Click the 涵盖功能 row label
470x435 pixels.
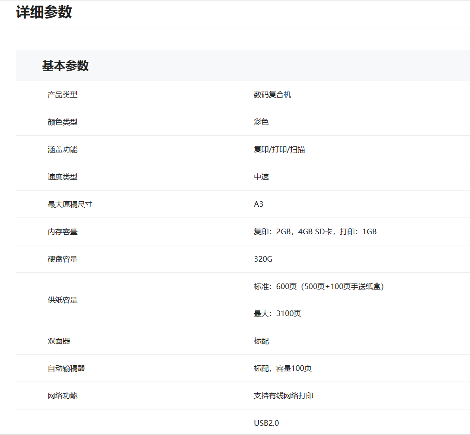point(62,150)
